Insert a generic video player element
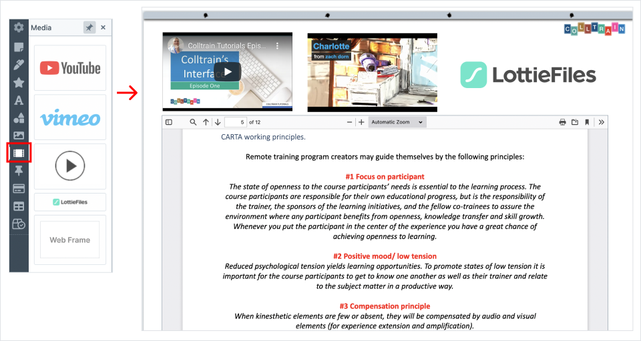The height and width of the screenshot is (341, 641). point(70,165)
